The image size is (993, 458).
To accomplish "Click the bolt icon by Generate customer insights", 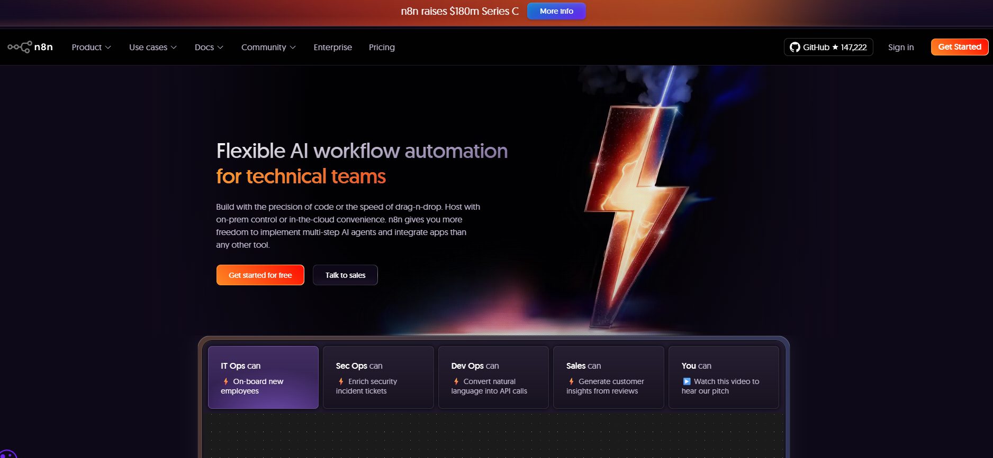I will point(571,381).
